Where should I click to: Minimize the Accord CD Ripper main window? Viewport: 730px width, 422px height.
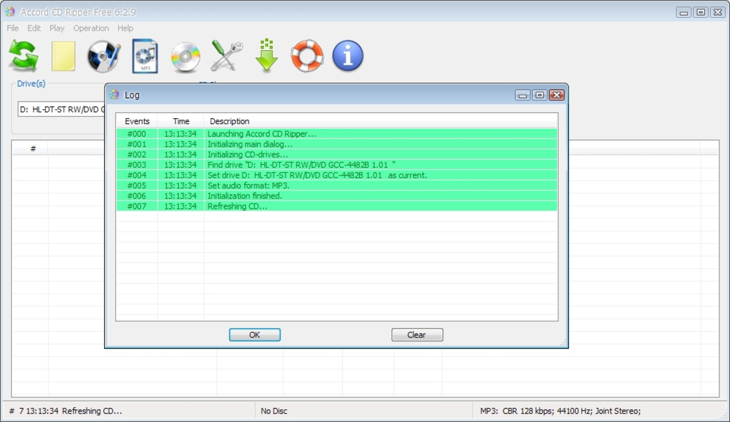point(684,12)
